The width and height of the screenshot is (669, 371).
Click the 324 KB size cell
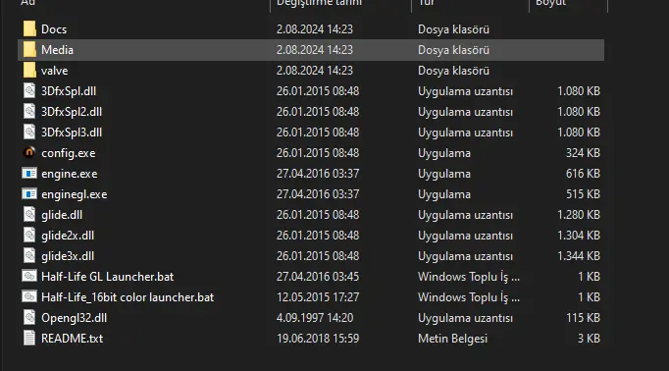click(x=583, y=153)
